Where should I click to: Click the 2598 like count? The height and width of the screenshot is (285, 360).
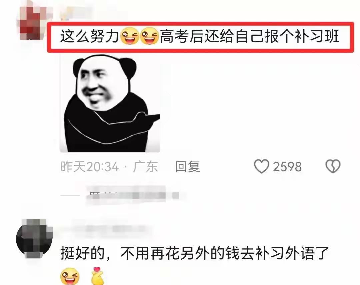[x=287, y=167]
